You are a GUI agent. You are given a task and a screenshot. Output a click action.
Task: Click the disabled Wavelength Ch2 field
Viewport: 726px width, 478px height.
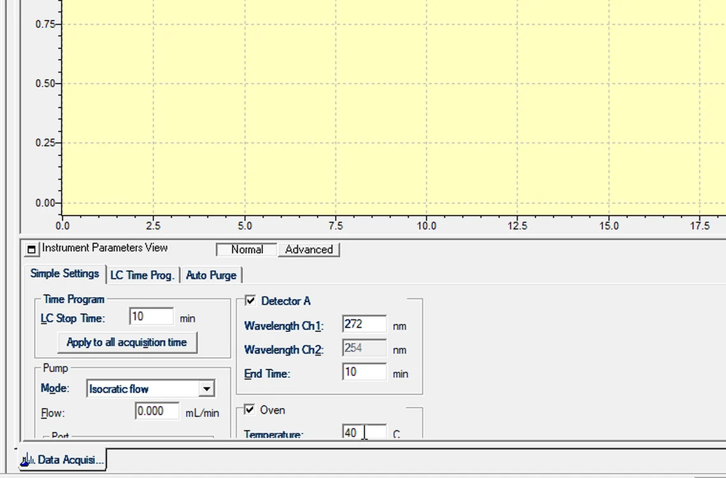[364, 348]
